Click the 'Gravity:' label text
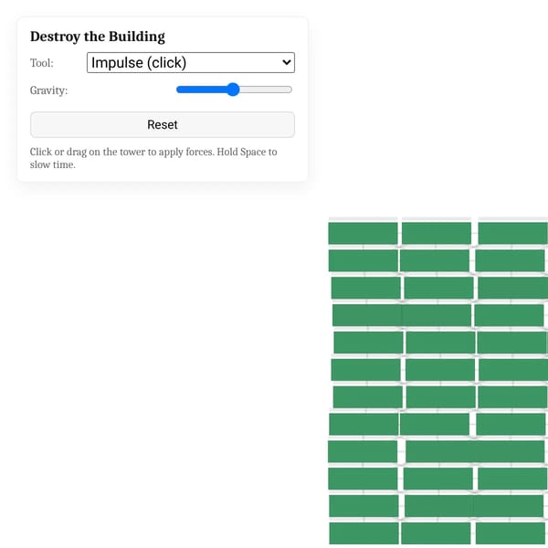The height and width of the screenshot is (548, 548). (x=48, y=90)
